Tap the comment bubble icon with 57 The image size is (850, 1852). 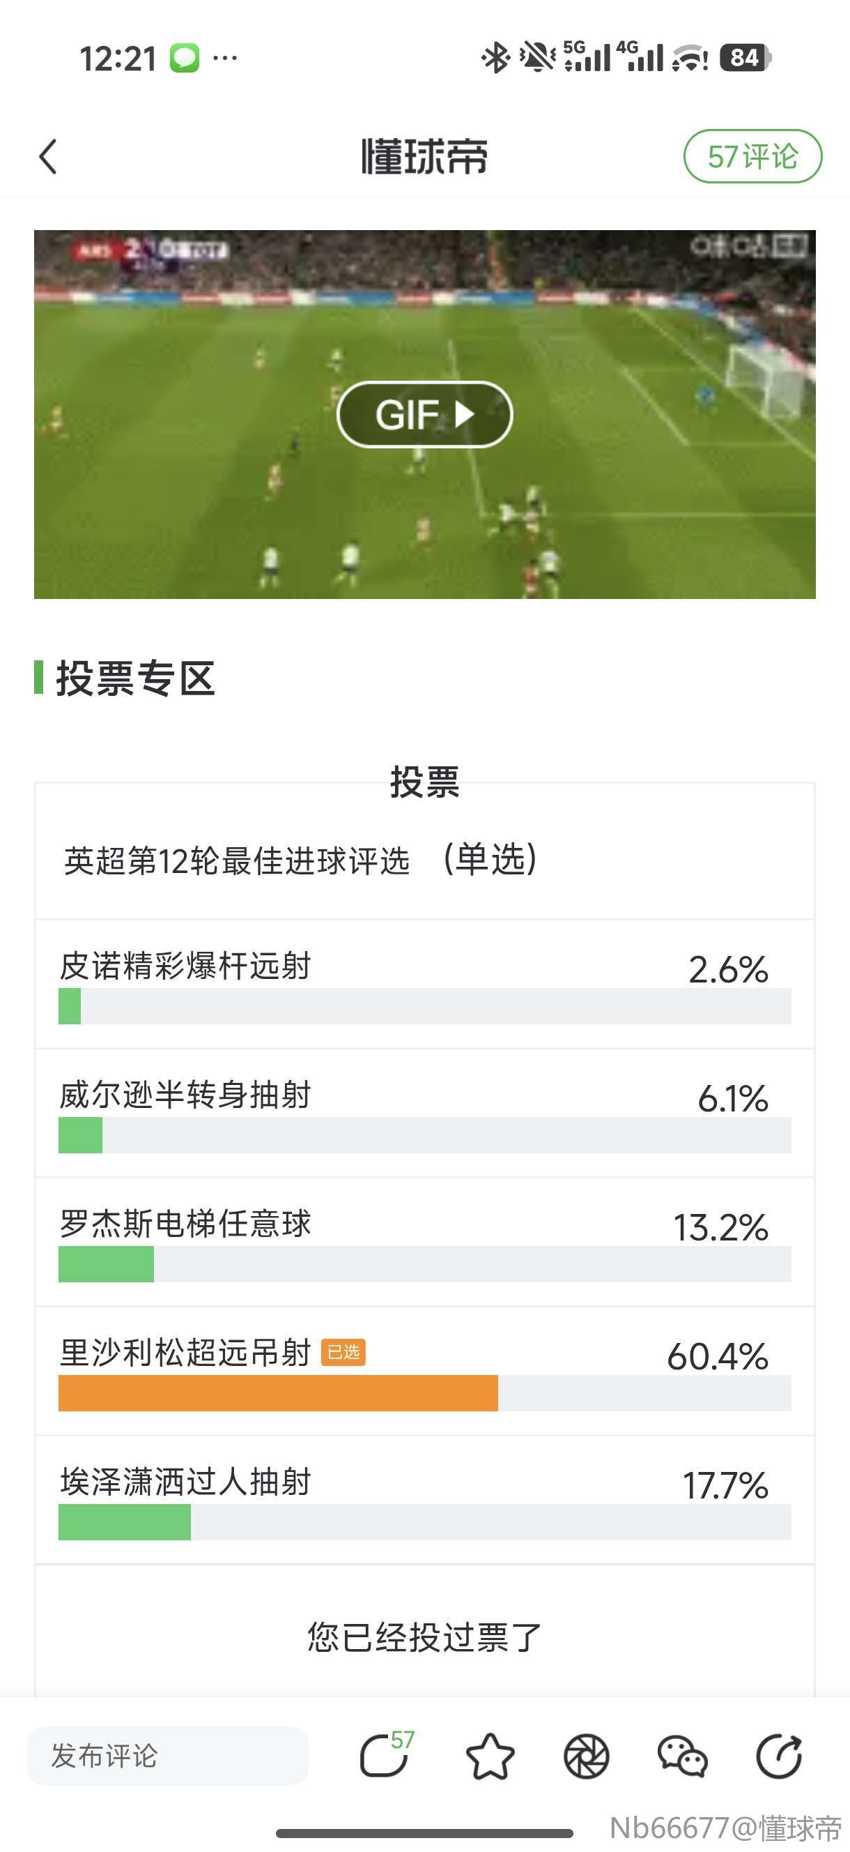pos(385,1756)
